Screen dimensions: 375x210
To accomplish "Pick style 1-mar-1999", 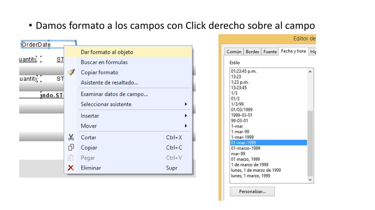I will (268, 137).
